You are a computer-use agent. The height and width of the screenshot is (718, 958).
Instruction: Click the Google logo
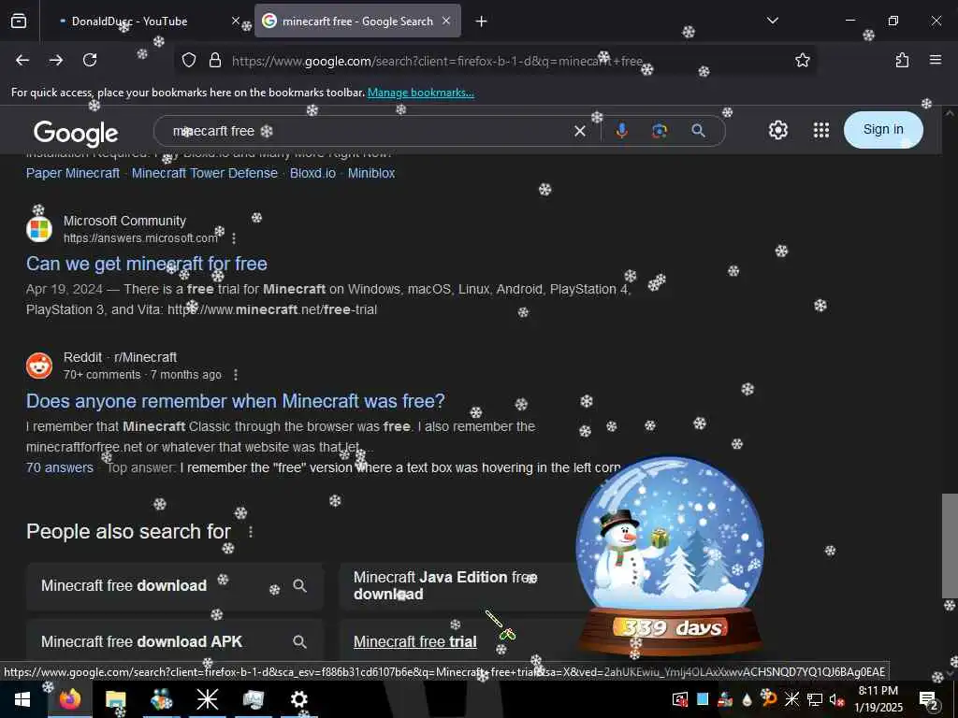tap(76, 133)
